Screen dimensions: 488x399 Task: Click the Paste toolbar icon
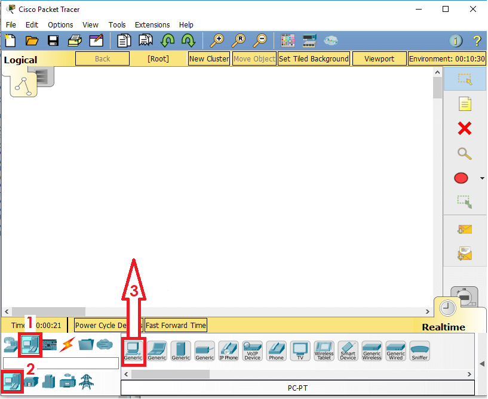146,41
